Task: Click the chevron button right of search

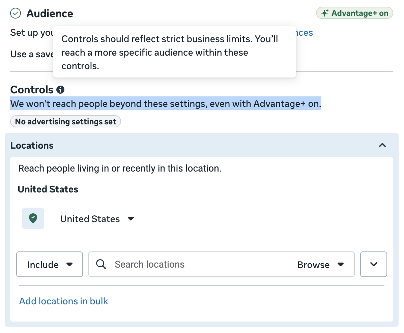Action: coord(373,264)
